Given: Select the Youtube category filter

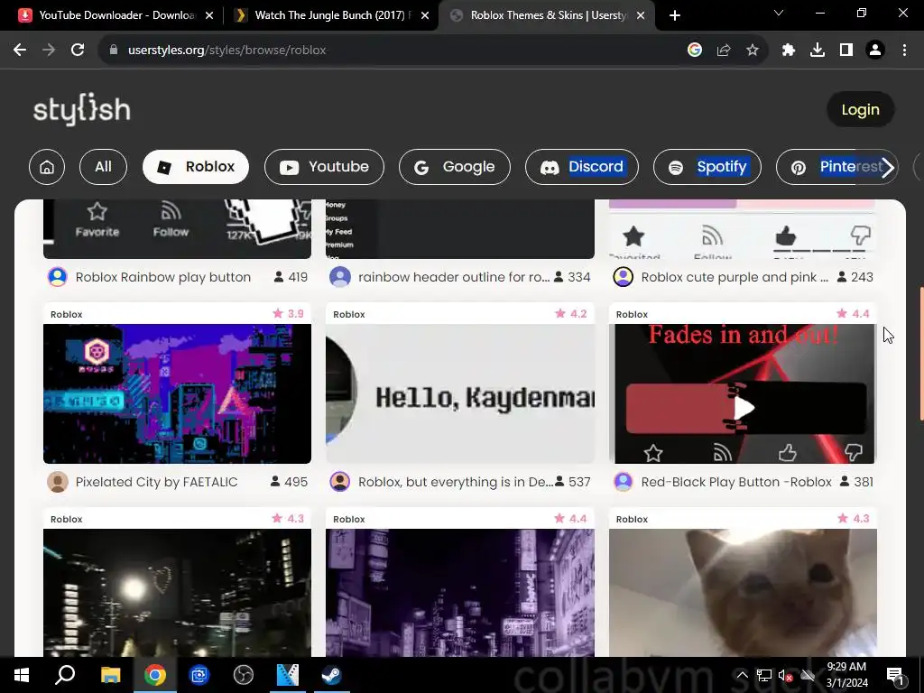Looking at the screenshot, I should pos(324,167).
